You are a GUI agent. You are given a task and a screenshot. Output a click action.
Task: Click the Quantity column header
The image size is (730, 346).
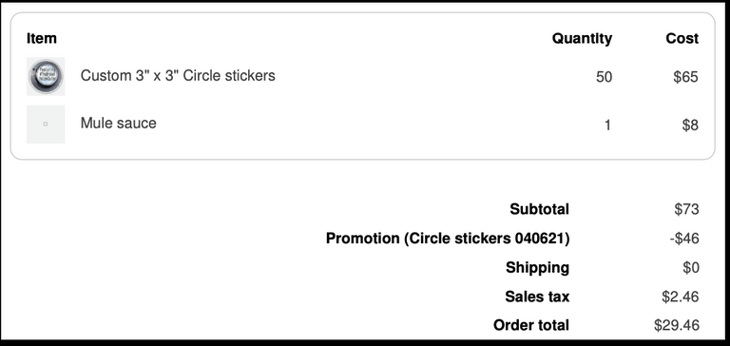582,38
